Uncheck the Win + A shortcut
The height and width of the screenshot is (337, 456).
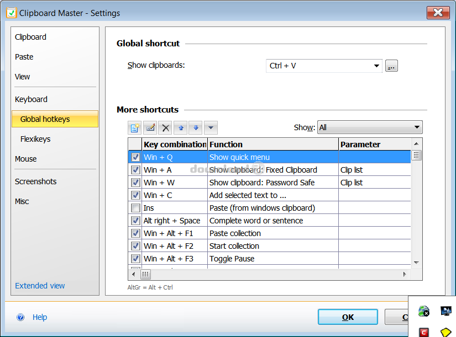coord(135,170)
